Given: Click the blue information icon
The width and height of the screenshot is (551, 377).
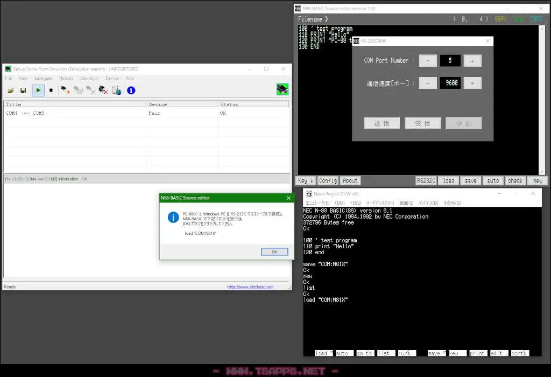Looking at the screenshot, I should coord(131,90).
